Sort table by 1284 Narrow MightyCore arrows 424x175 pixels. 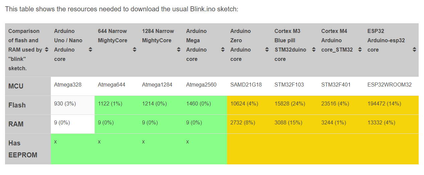(x=179, y=50)
